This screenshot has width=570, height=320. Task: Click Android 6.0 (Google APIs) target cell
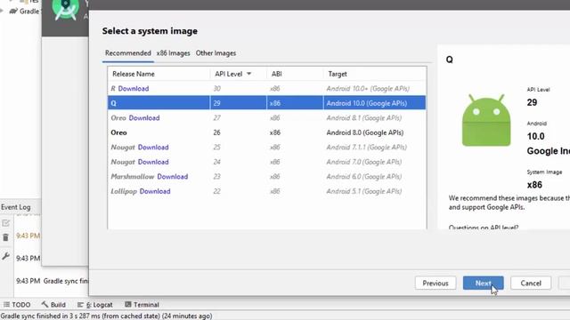364,177
